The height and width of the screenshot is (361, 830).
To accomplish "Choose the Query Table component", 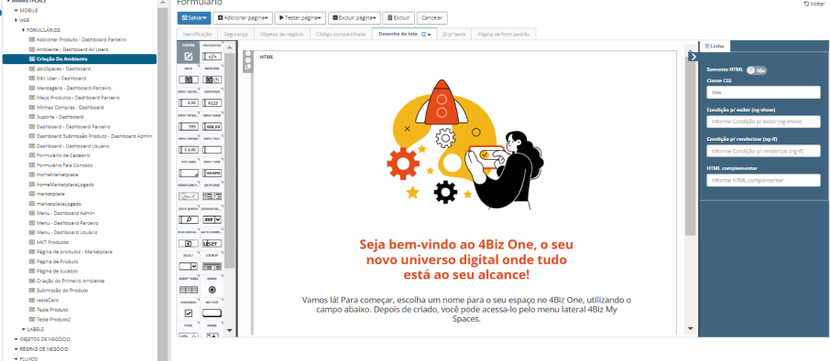I will tap(189, 285).
